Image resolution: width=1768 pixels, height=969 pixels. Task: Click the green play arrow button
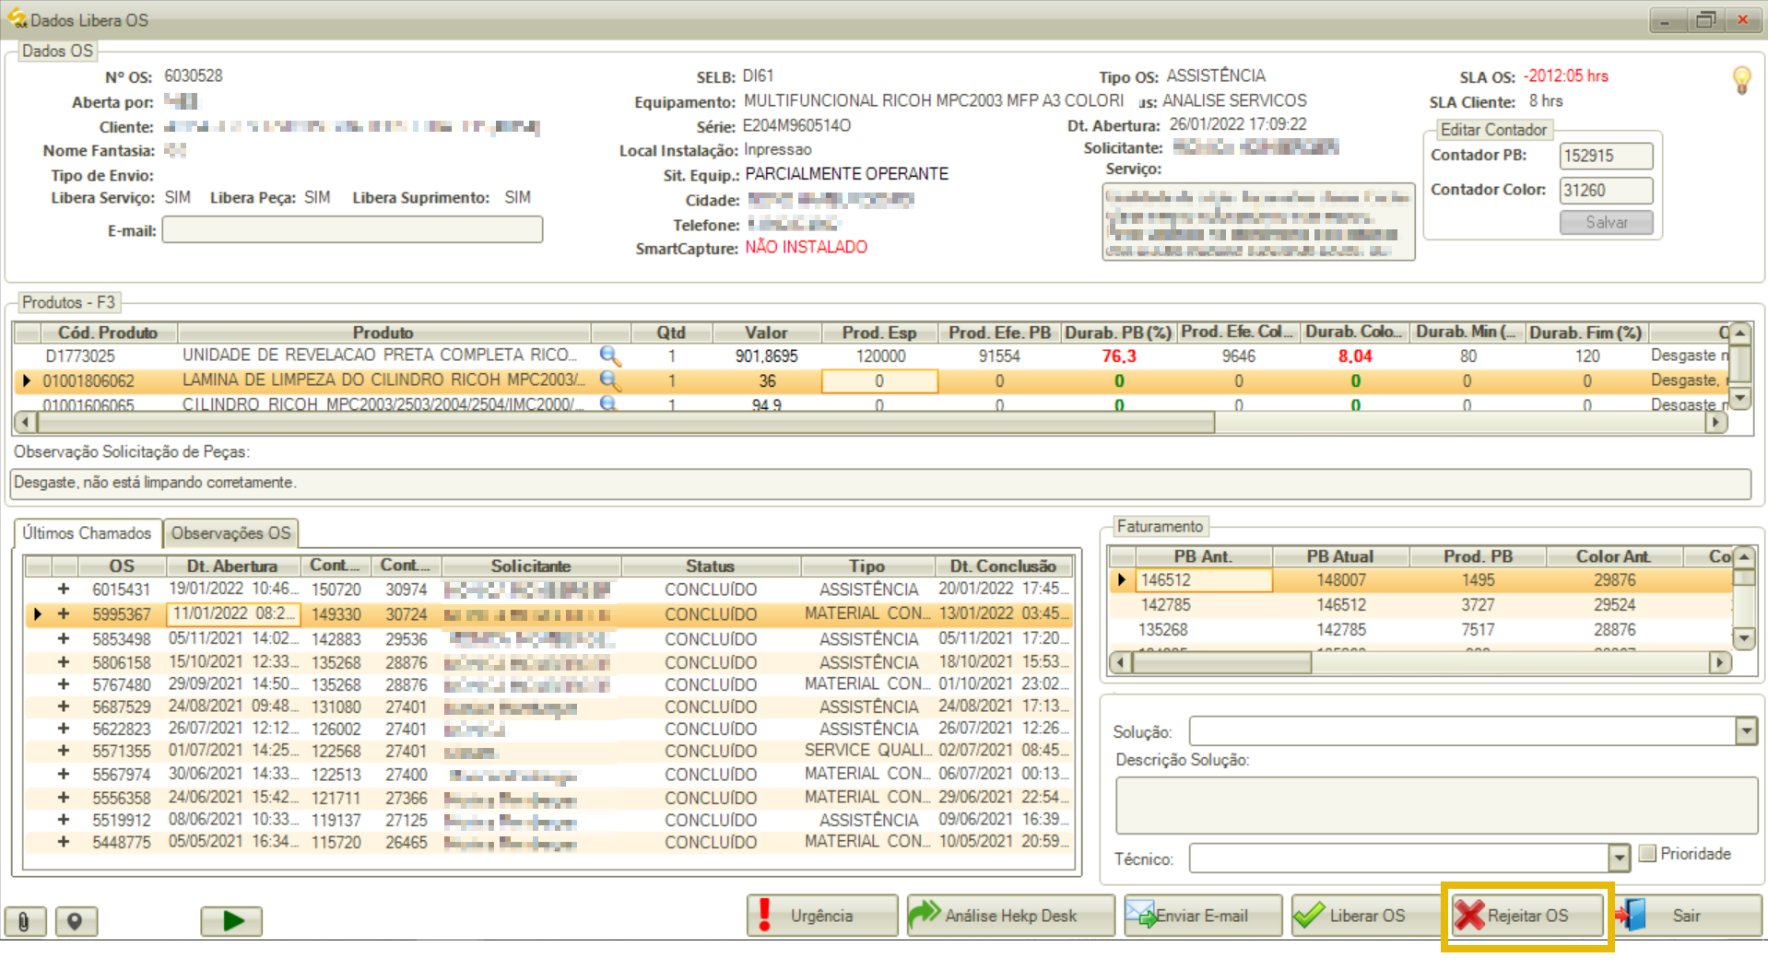click(231, 920)
